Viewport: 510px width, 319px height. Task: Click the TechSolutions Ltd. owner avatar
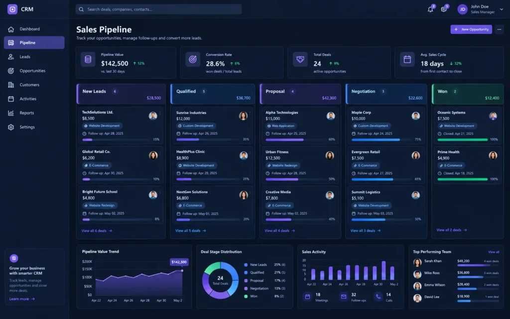(153, 116)
